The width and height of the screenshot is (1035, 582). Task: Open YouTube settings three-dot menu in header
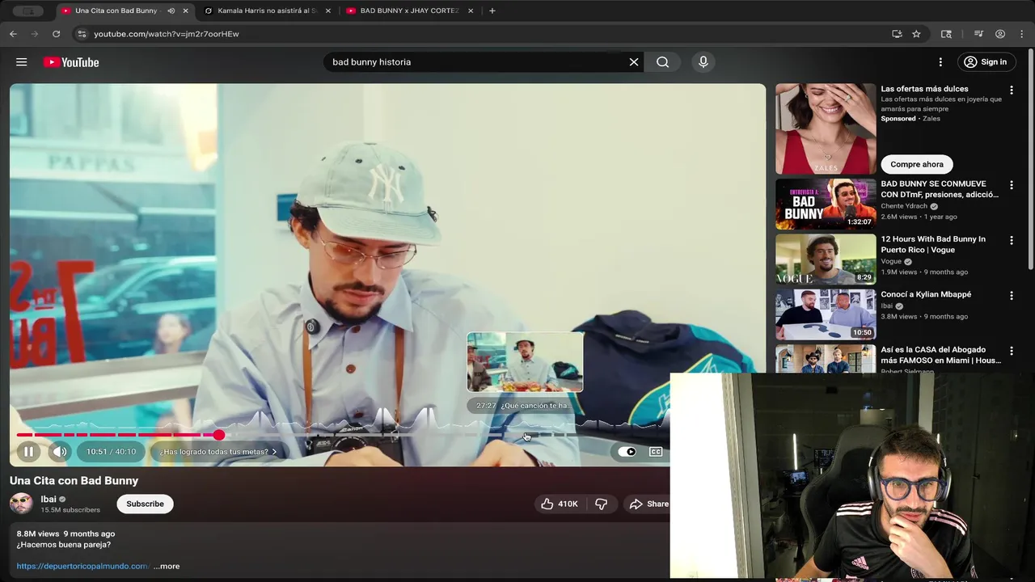[x=940, y=62]
